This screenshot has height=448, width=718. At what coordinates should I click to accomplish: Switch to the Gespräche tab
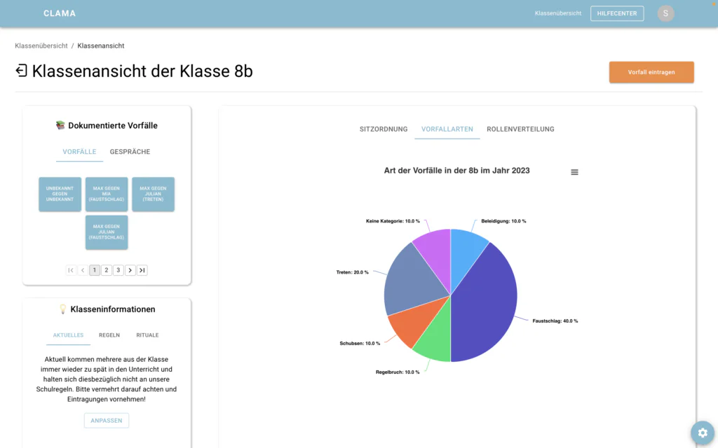coord(130,152)
